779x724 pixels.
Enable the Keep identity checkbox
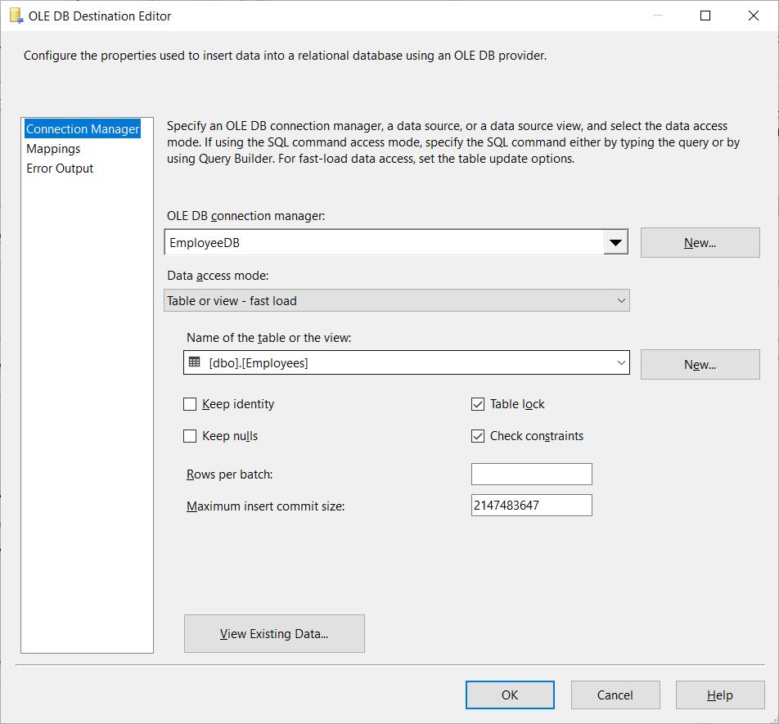click(x=190, y=404)
